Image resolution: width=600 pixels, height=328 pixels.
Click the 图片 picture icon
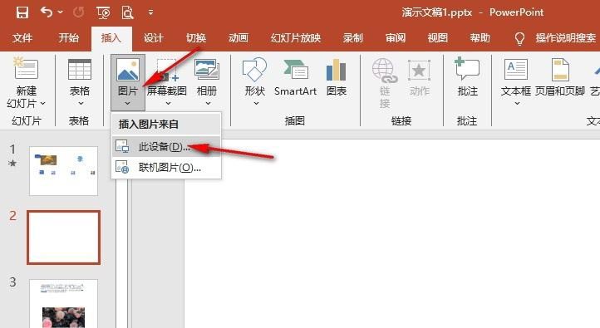point(128,69)
